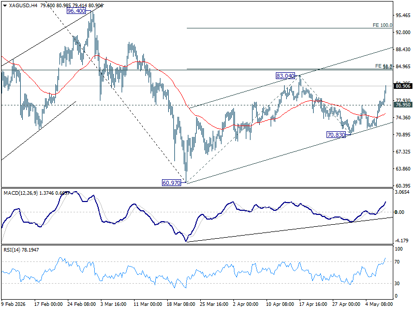This screenshot has width=414, height=310.
Task: Select the MACD rising trendline
Action: [289, 229]
